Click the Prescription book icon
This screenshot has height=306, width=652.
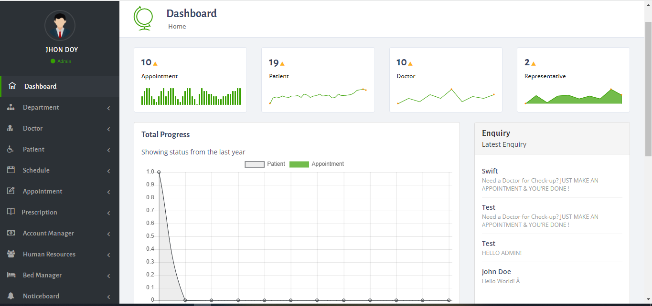coord(11,212)
